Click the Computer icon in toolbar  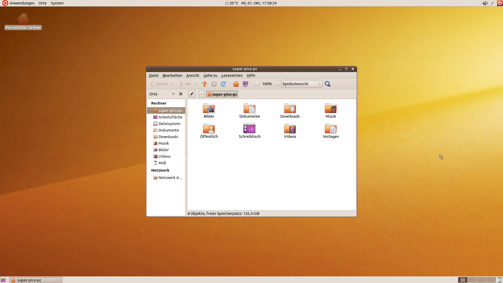tap(245, 84)
